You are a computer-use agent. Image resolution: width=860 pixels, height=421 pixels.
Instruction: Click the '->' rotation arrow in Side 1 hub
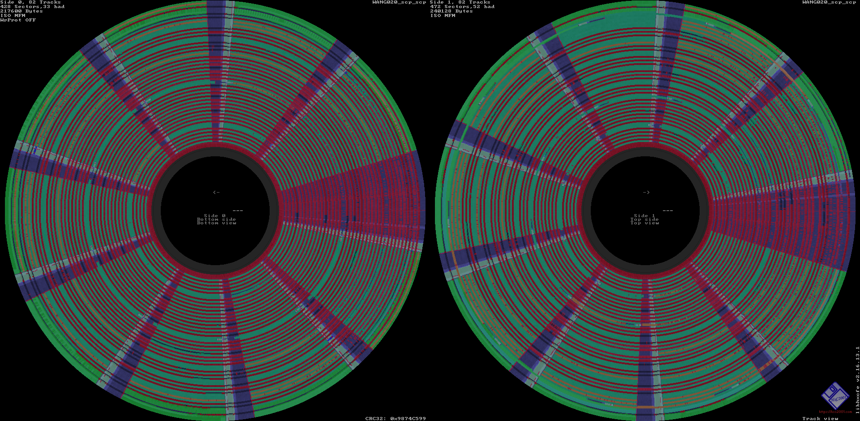[646, 192]
